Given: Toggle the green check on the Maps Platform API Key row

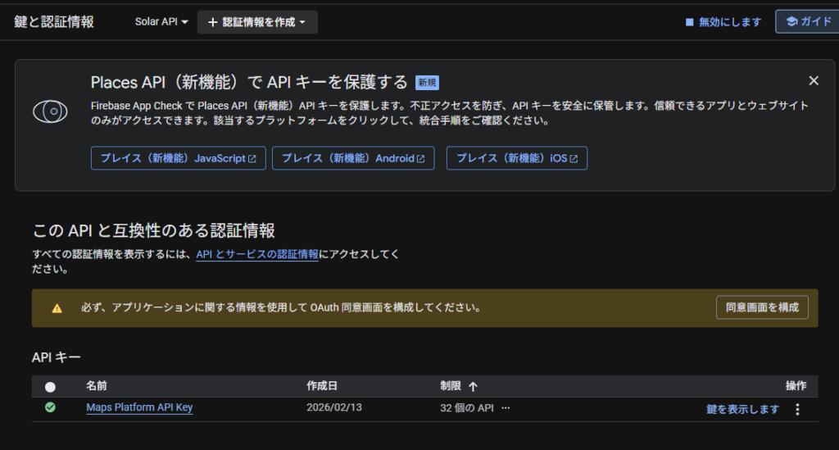Looking at the screenshot, I should click(x=50, y=407).
